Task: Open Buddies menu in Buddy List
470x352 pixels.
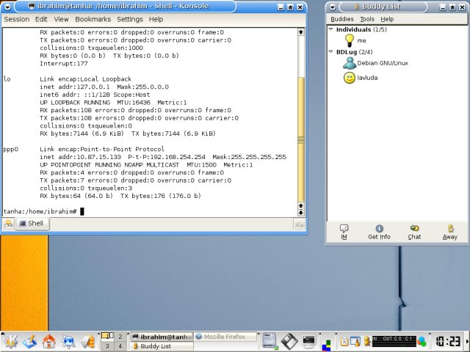Action: tap(342, 19)
